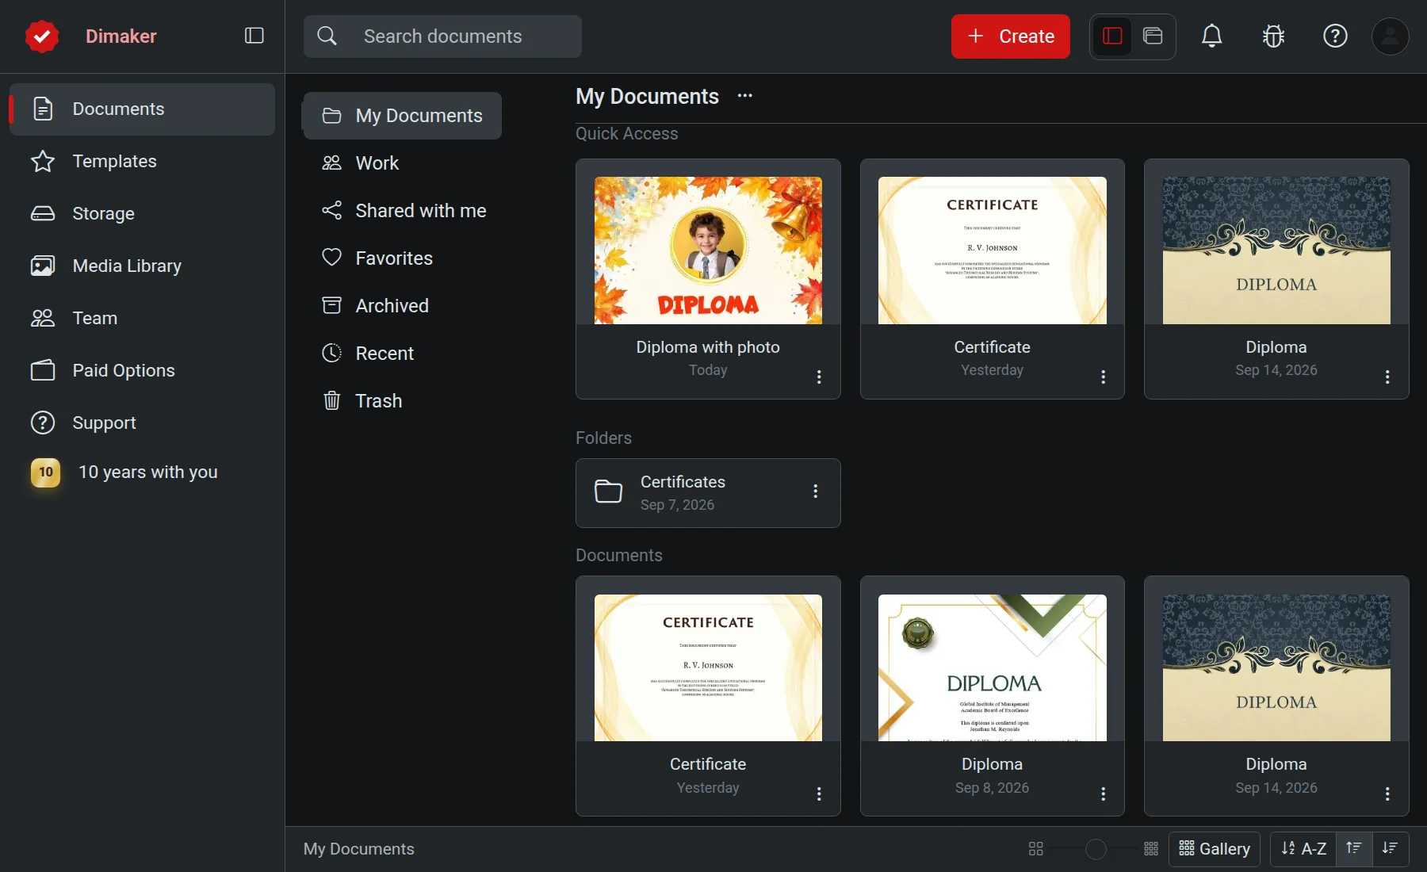The height and width of the screenshot is (872, 1427).
Task: Open the Team section
Action: [143, 318]
